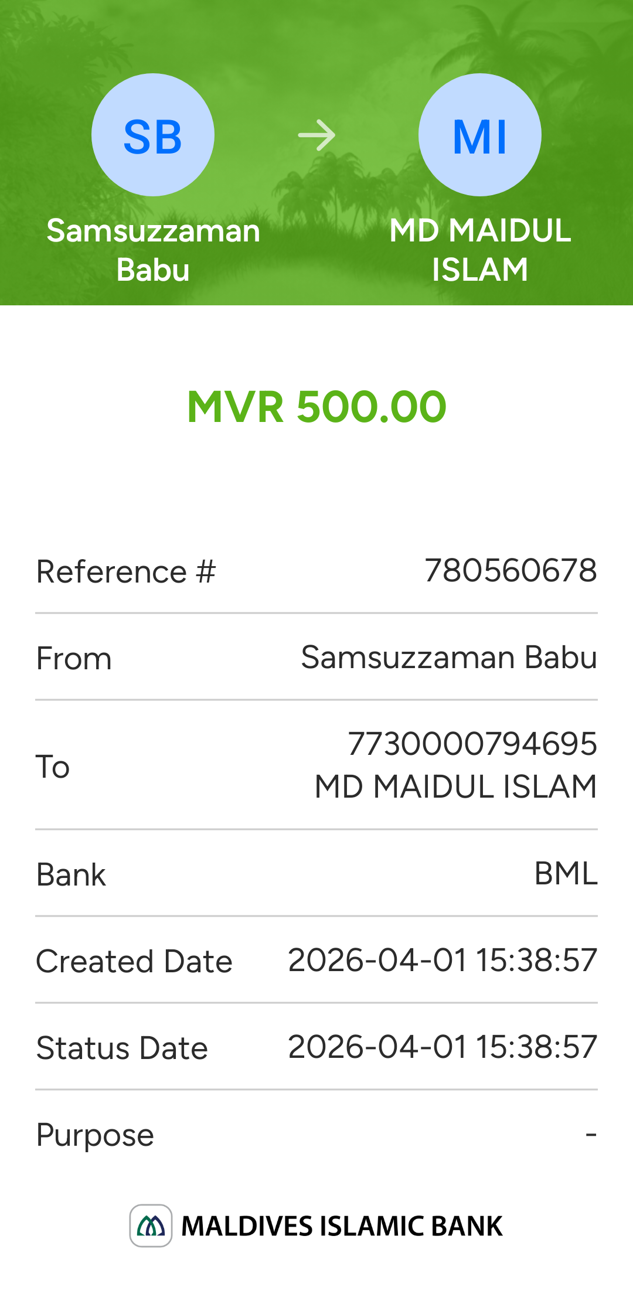Click the MALDIVES ISLAMIC BANK footer text
This screenshot has width=633, height=1304.
click(342, 1226)
